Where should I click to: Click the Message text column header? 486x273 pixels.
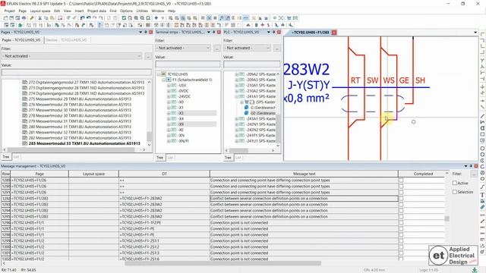point(304,174)
